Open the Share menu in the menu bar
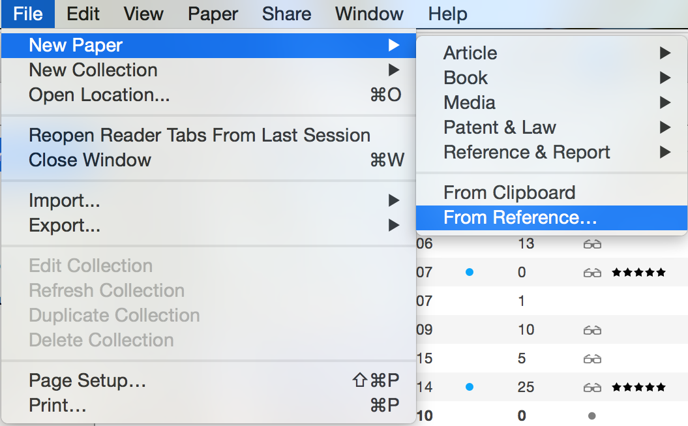 click(286, 14)
